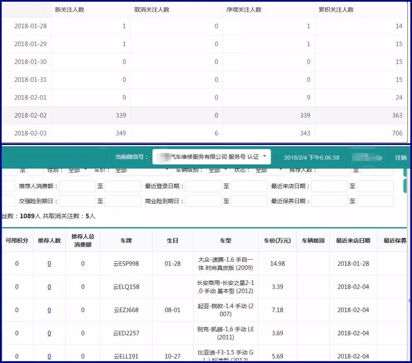This screenshot has width=412, height=363.
Task: Click 注销 to log out
Action: pos(400,157)
